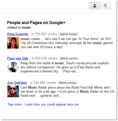This screenshot has width=118, height=121.
Task: Click the 744,064 circles count text
Action: [x=43, y=83]
